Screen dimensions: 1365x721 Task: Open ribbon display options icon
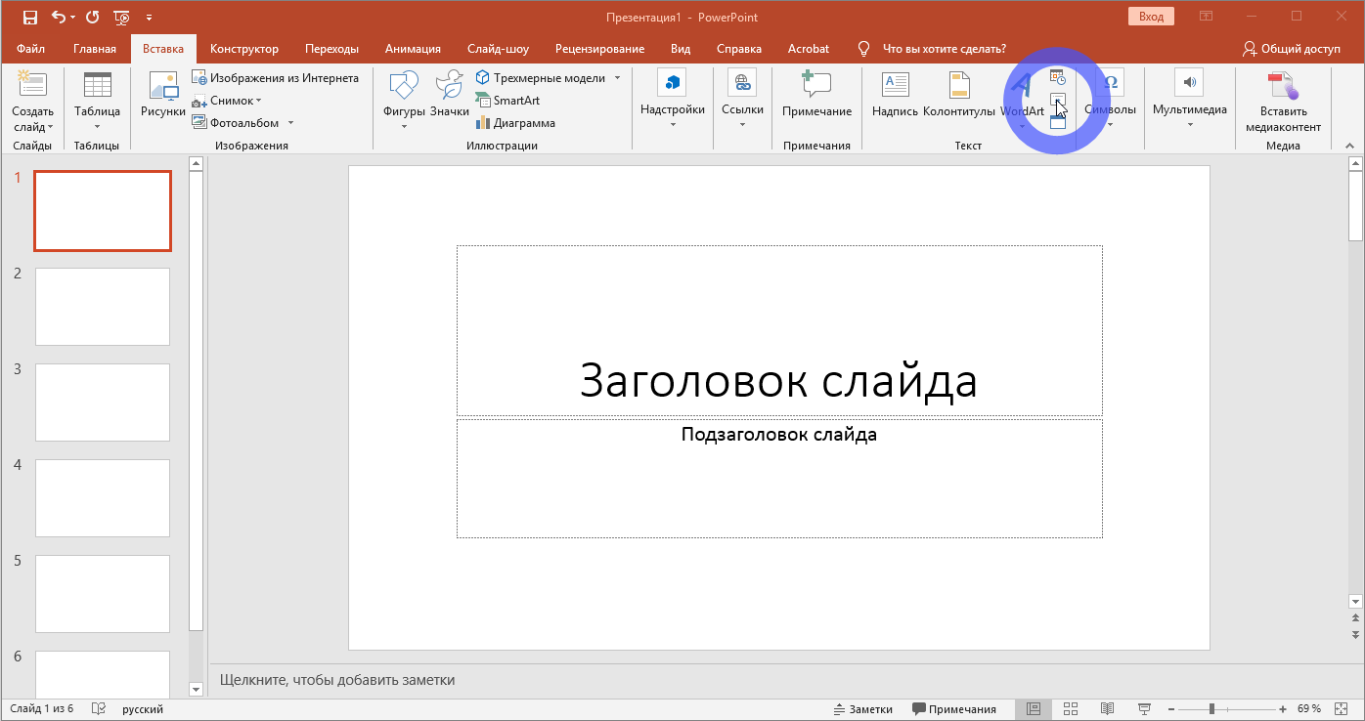point(1207,17)
